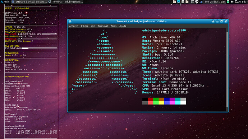The image size is (248, 139).
Task: Open the Ver menu
Action: point(93,26)
